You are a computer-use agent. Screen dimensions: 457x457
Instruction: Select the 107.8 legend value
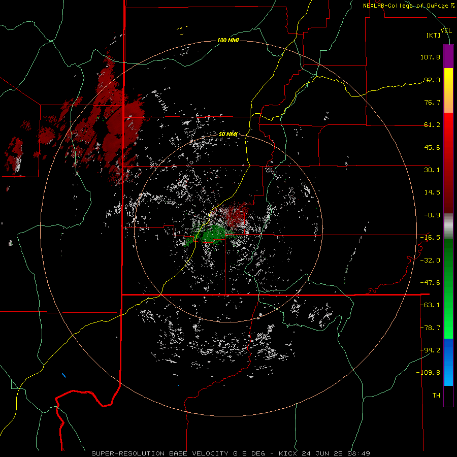[x=430, y=57]
